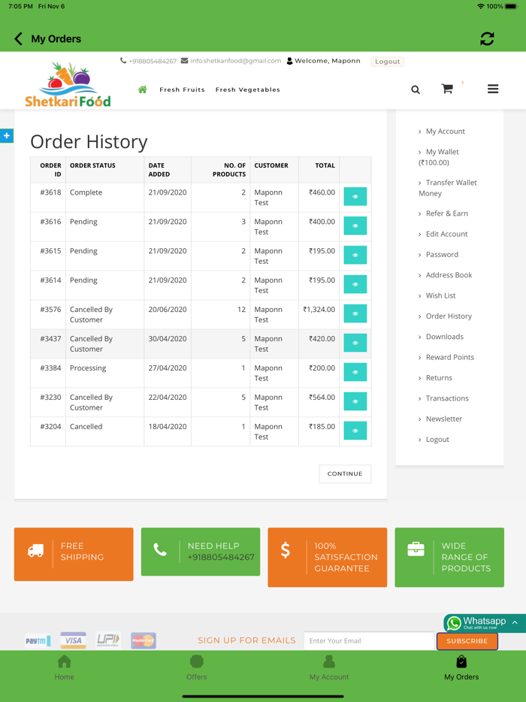Open the Fresh Fruits menu
Viewport: 526px width, 702px height.
point(182,89)
